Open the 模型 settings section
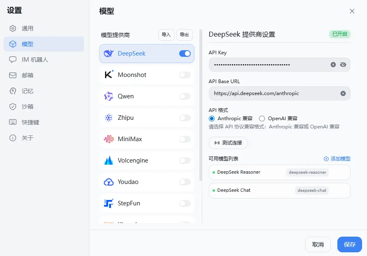The width and height of the screenshot is (367, 256). [44, 44]
